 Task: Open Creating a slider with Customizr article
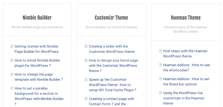click(x=112, y=49)
